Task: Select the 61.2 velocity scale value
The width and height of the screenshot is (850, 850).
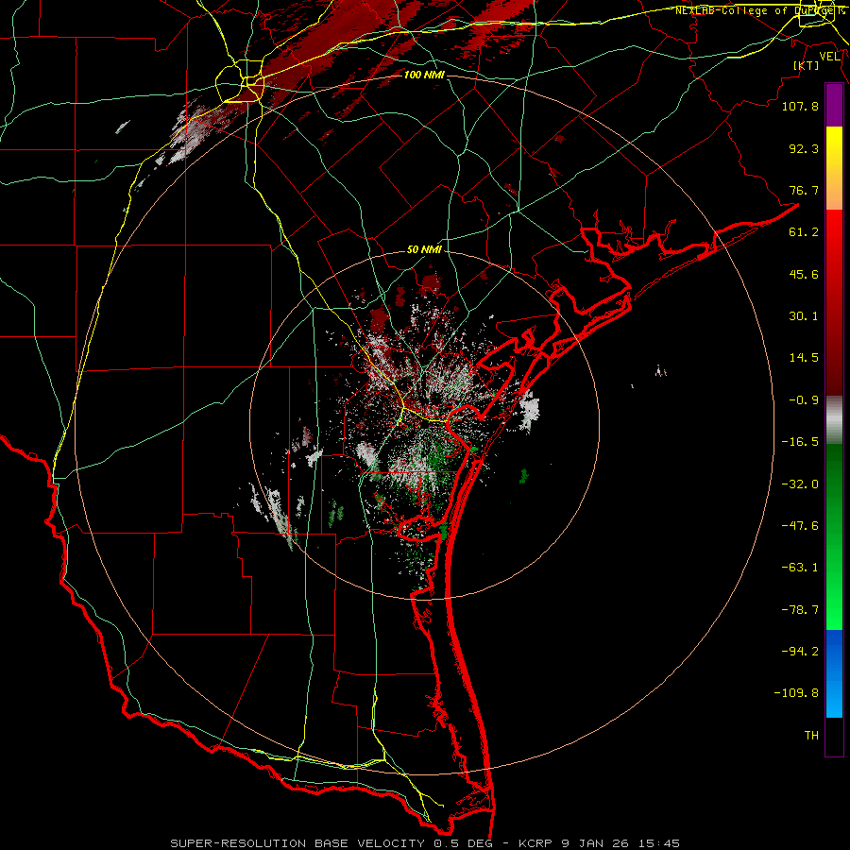Action: (x=804, y=232)
